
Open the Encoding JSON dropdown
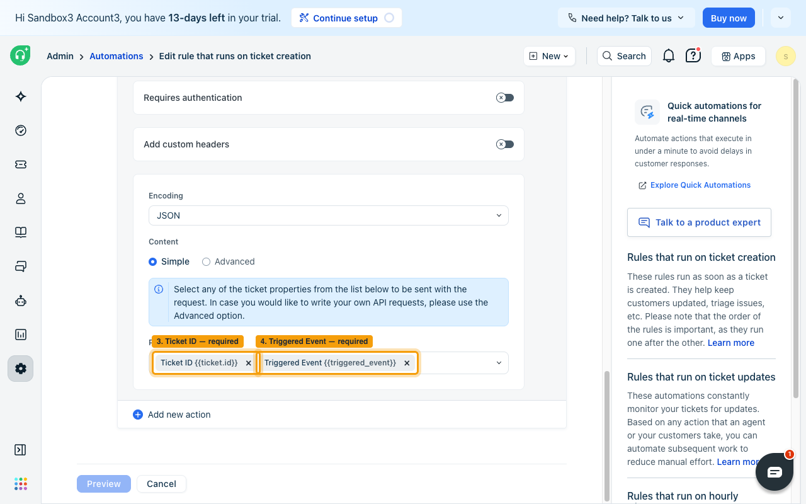click(329, 215)
